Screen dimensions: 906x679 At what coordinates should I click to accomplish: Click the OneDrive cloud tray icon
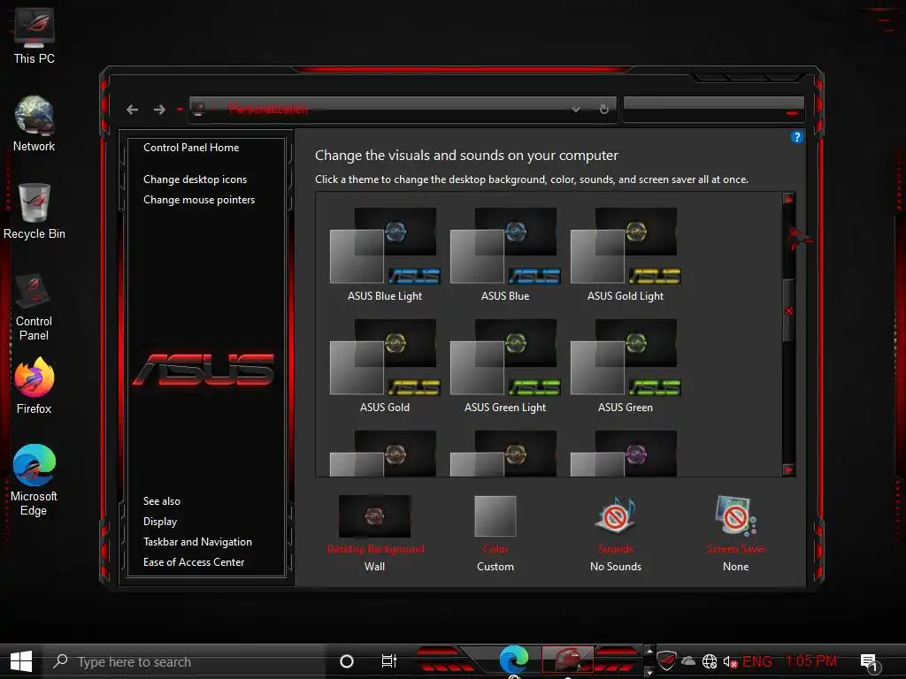pyautogui.click(x=688, y=661)
